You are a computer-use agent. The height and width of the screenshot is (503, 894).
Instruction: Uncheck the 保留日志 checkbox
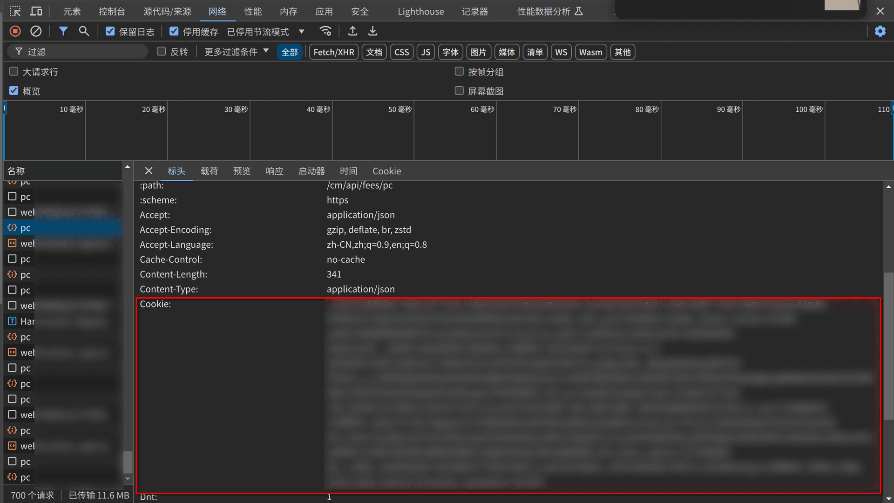[110, 31]
